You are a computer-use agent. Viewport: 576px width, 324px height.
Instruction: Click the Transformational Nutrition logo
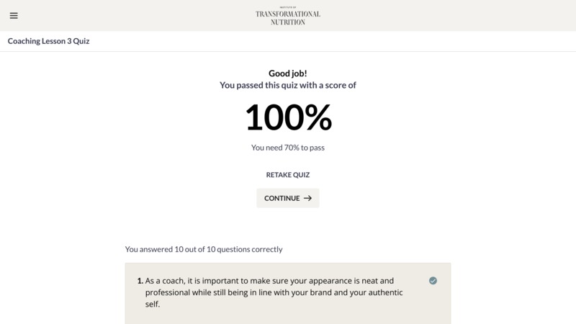point(288,16)
